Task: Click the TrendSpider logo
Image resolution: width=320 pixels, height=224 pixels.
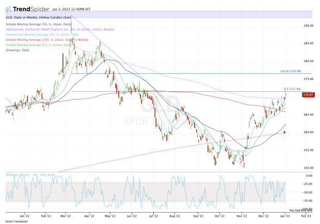Action: (x=26, y=8)
